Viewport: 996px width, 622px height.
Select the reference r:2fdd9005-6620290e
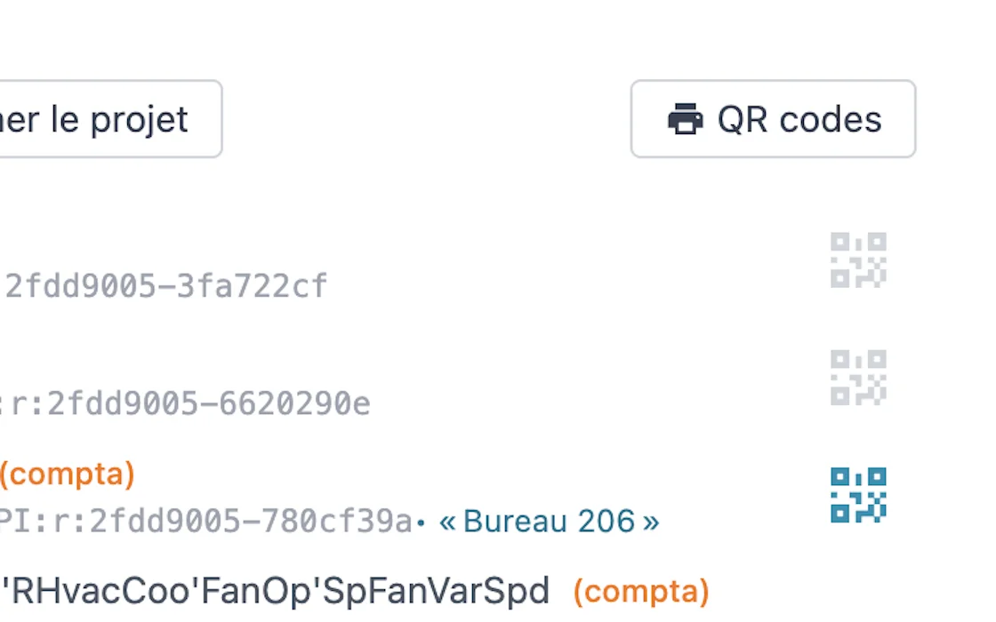point(187,403)
